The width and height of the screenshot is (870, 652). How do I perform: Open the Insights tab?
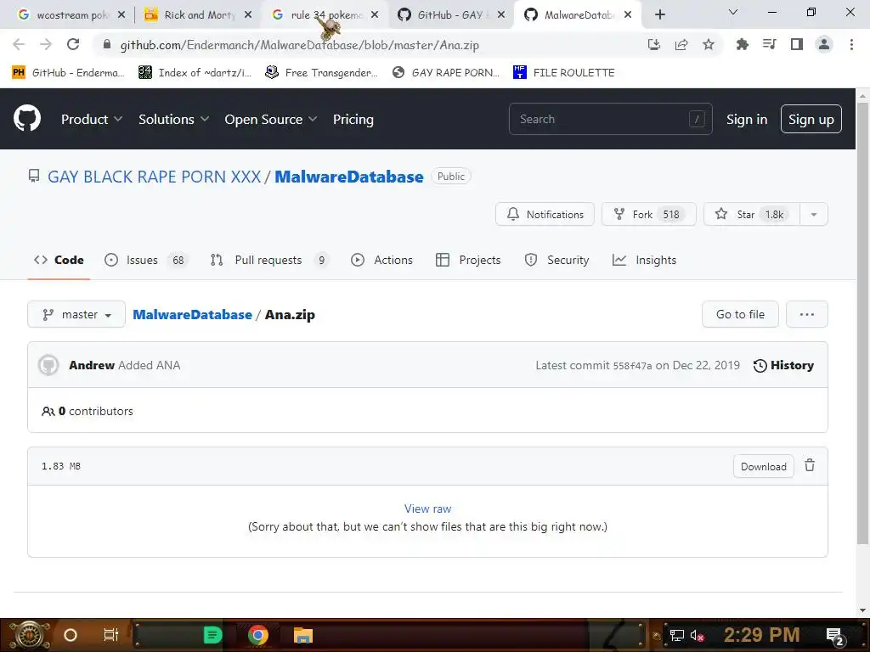(644, 260)
